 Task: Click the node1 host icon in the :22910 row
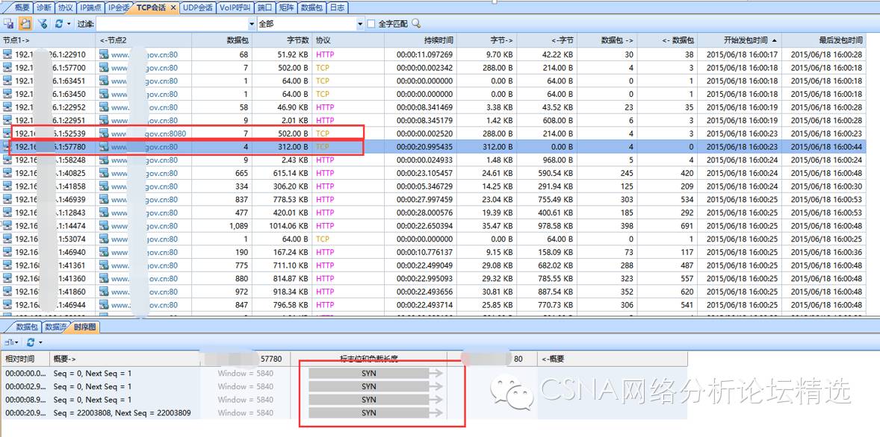coord(7,54)
